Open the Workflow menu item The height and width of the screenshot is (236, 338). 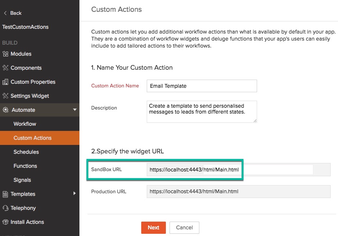point(25,124)
